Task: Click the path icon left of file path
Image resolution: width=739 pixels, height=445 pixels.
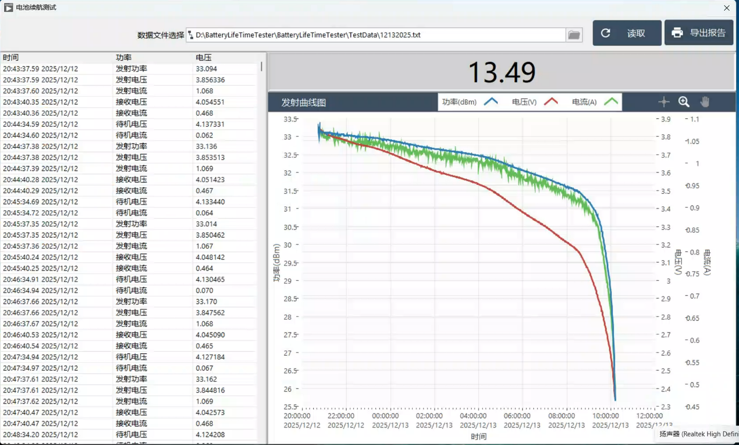Action: (x=191, y=35)
